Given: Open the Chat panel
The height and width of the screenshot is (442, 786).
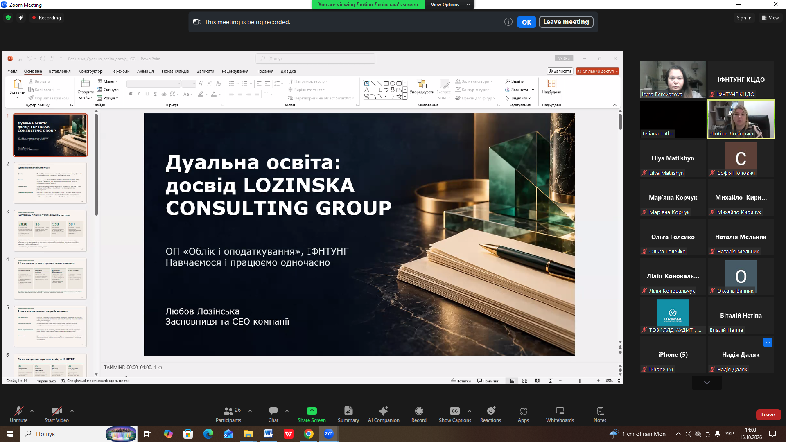Looking at the screenshot, I should [x=273, y=414].
